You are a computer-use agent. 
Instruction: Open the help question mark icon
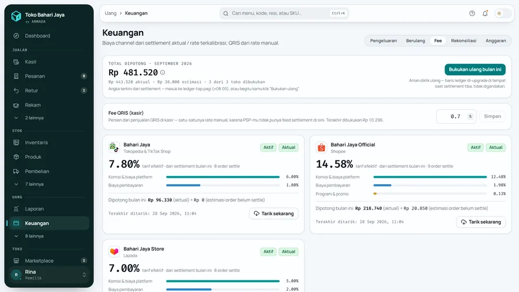point(472,13)
